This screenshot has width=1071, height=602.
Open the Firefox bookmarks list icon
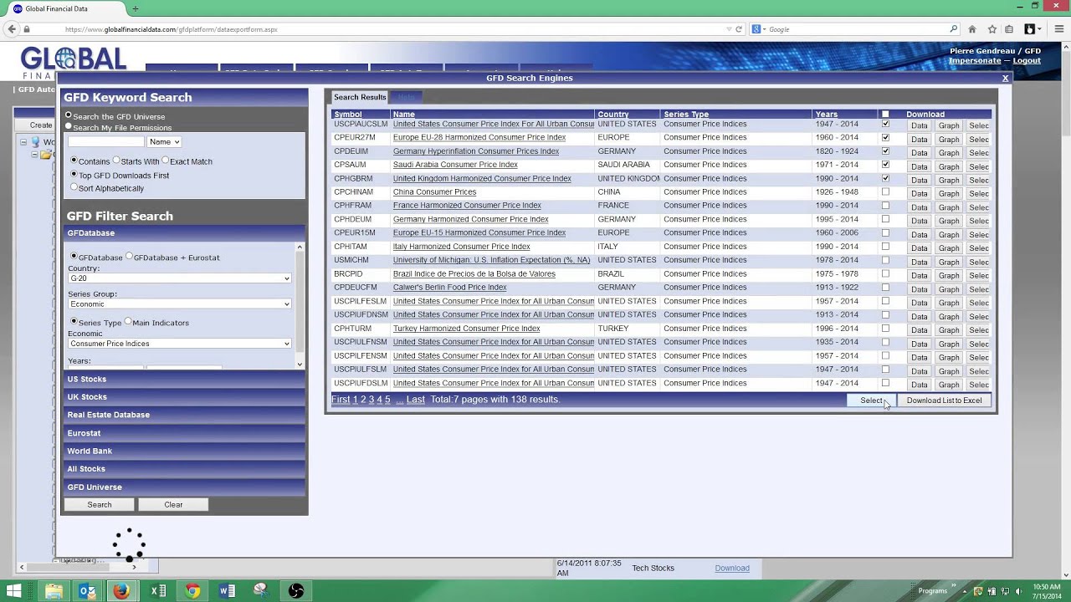click(x=1010, y=29)
